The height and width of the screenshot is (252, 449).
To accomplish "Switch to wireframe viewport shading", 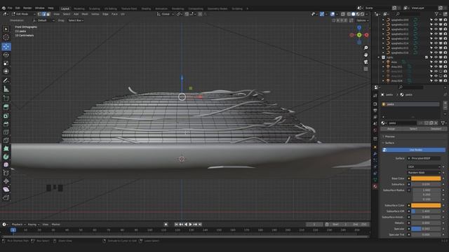I will click(x=349, y=14).
